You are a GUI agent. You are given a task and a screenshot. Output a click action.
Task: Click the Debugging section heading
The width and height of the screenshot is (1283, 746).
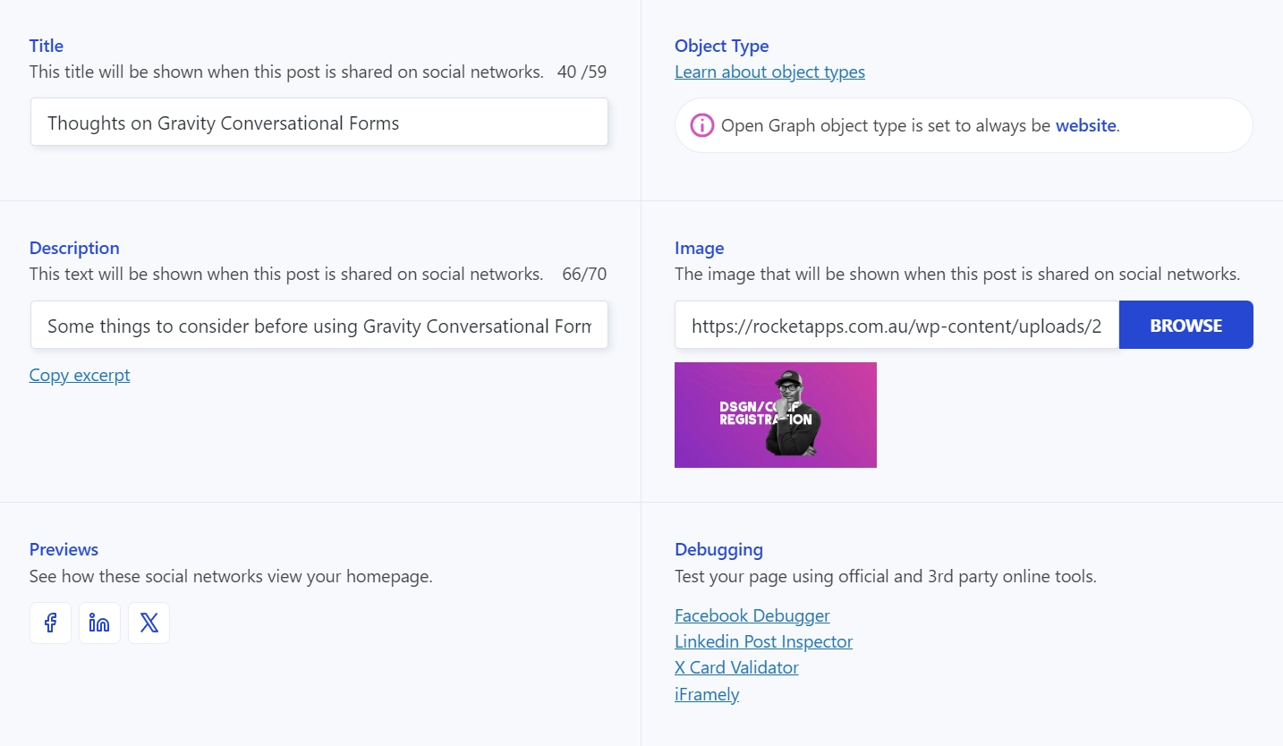point(718,548)
